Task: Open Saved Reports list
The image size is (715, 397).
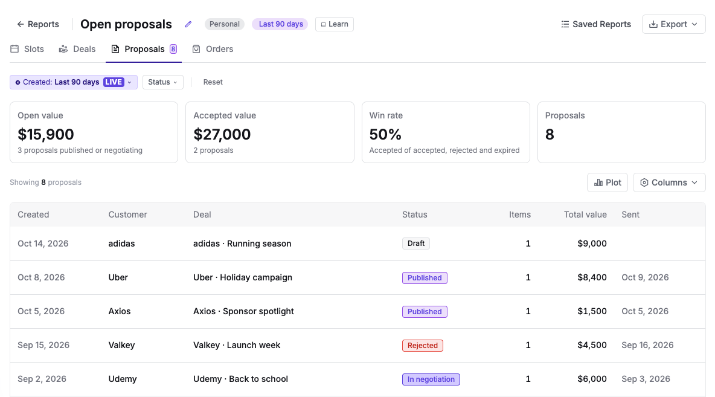Action: [596, 24]
